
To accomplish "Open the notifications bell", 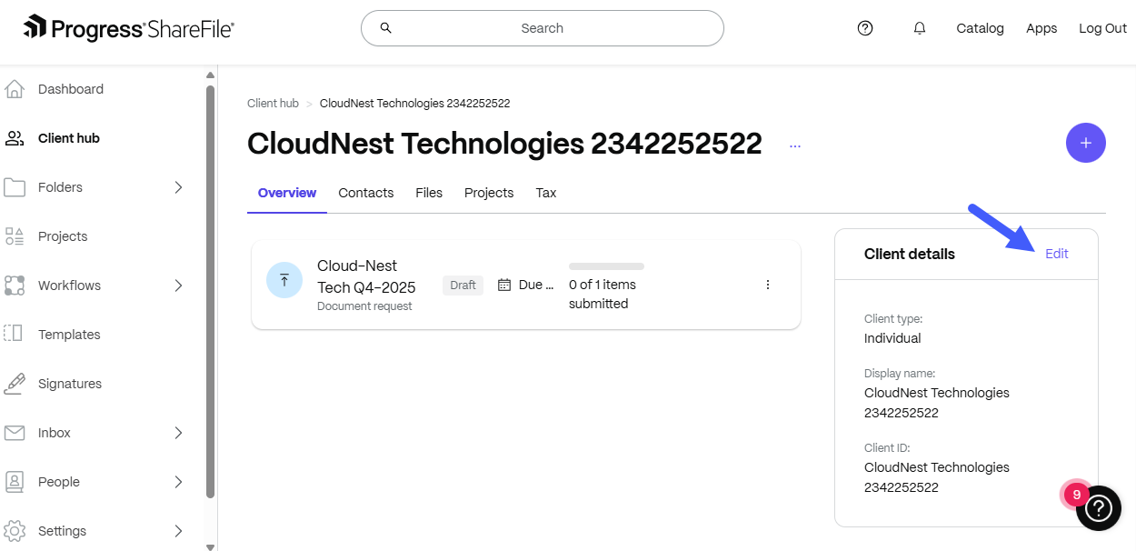I will point(920,28).
